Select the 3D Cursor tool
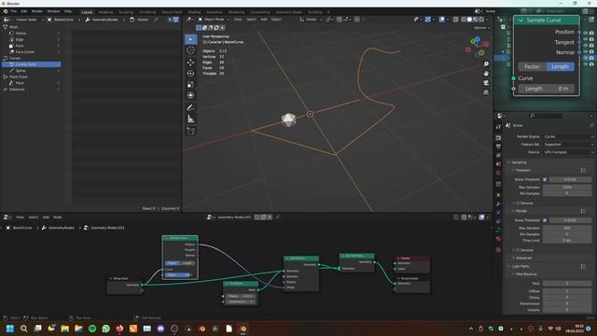The image size is (597, 336). point(190,50)
